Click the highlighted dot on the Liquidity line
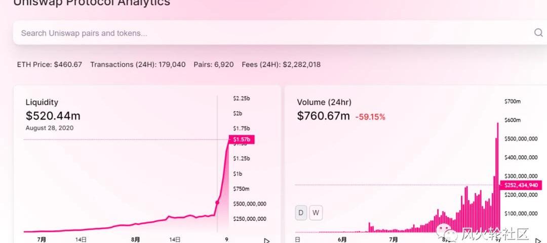The height and width of the screenshot is (243, 547). [x=217, y=202]
